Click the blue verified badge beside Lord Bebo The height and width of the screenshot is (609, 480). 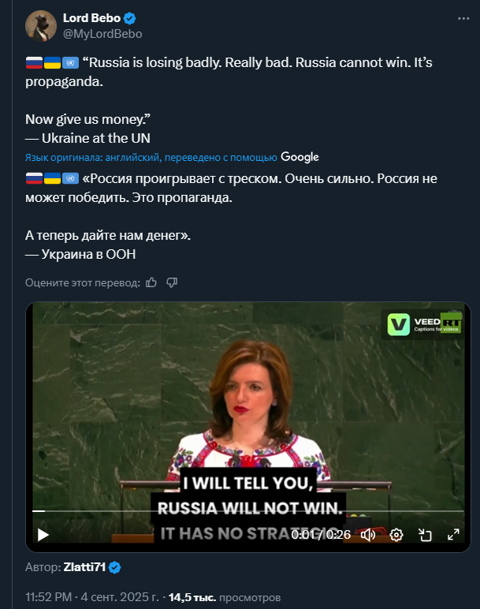[129, 18]
